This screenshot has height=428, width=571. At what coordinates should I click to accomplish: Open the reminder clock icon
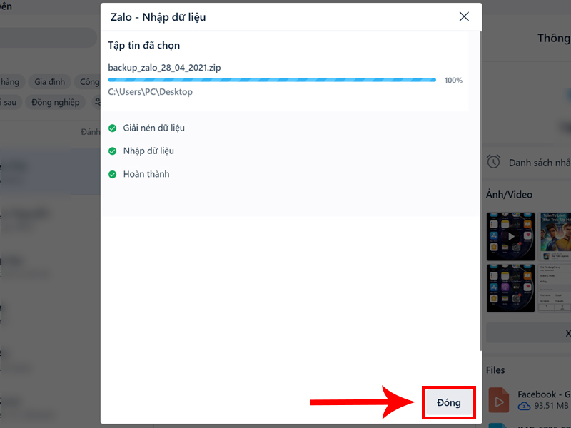(493, 162)
